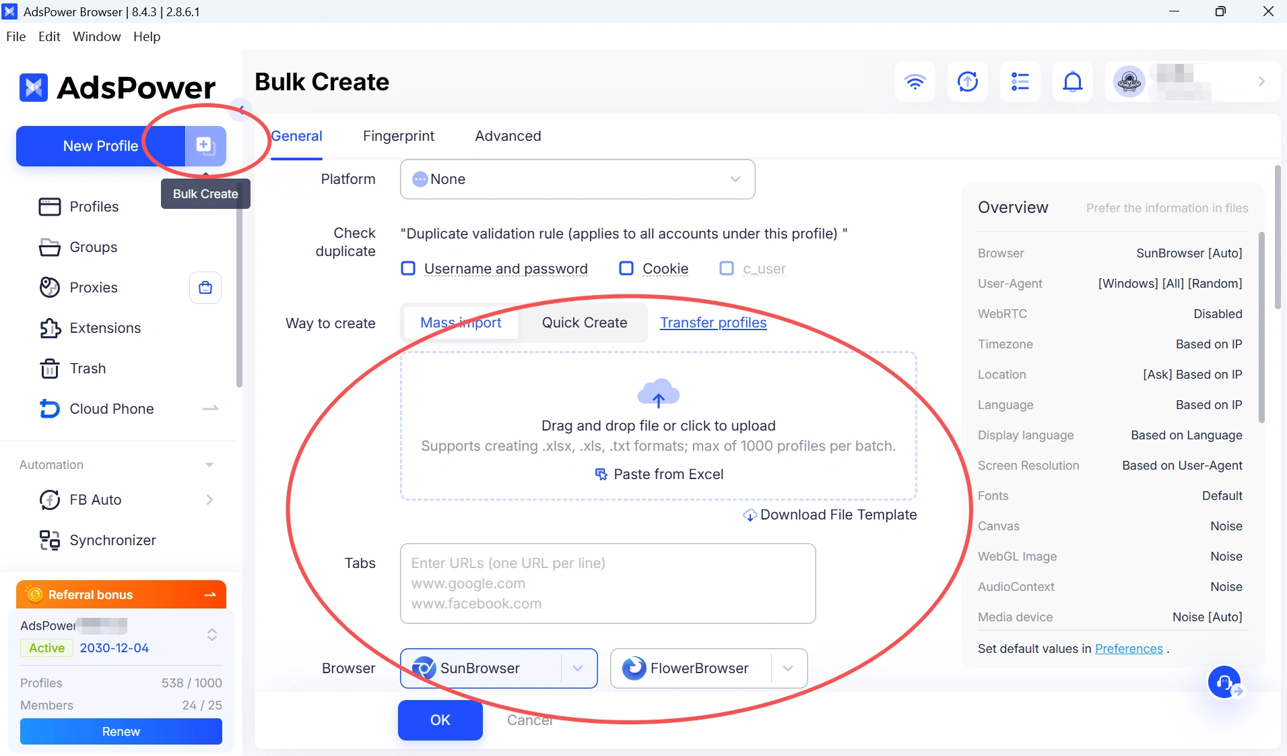
Task: Open Profiles in the sidebar
Action: pyautogui.click(x=94, y=206)
